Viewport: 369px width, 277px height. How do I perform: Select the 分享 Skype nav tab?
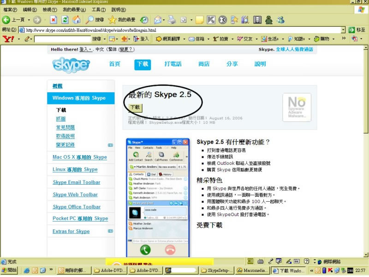(x=232, y=64)
